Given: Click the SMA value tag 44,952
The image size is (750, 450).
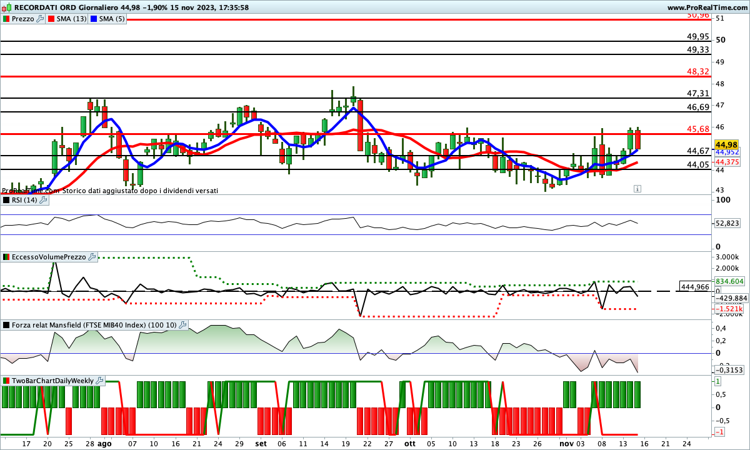Looking at the screenshot, I should (x=727, y=152).
